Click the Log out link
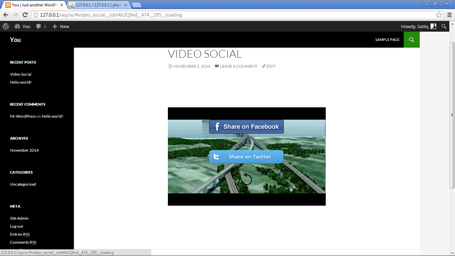This screenshot has height=256, width=455. coord(17,226)
